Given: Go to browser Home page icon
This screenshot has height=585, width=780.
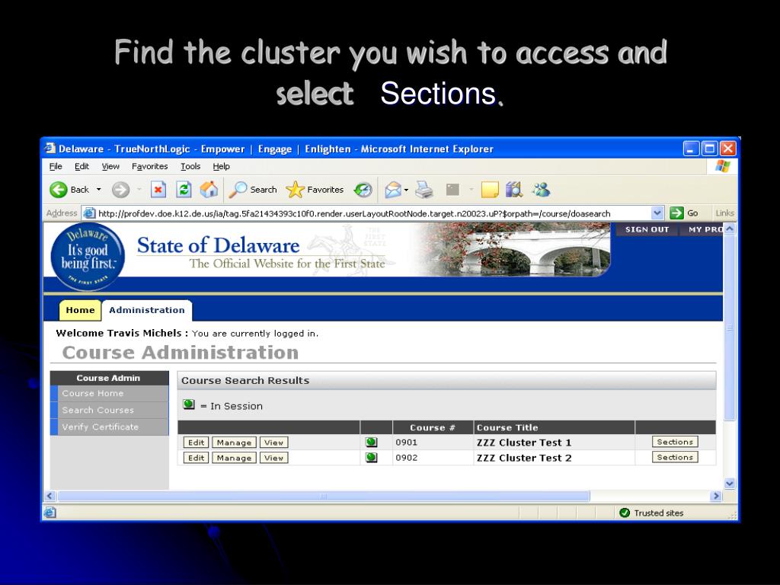Looking at the screenshot, I should 209,190.
